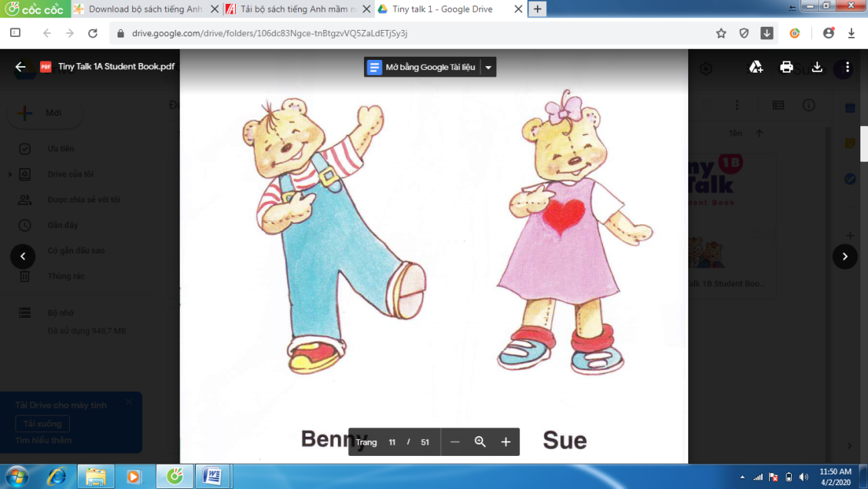Go forward one page in the browser
The height and width of the screenshot is (489, 868).
(70, 33)
